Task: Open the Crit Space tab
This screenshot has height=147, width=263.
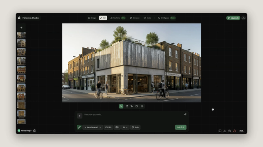Action: [166, 18]
